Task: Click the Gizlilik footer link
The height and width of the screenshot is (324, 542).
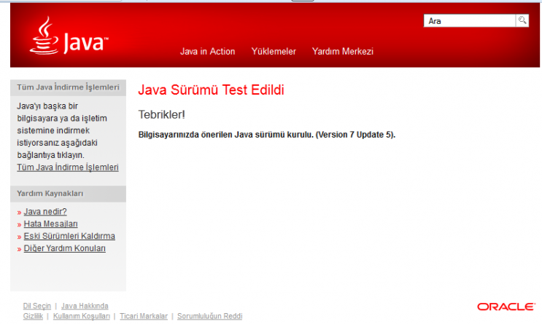Action: point(33,316)
